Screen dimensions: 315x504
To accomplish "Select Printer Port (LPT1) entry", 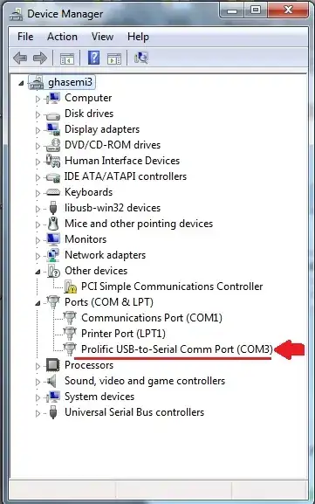I will tap(123, 334).
